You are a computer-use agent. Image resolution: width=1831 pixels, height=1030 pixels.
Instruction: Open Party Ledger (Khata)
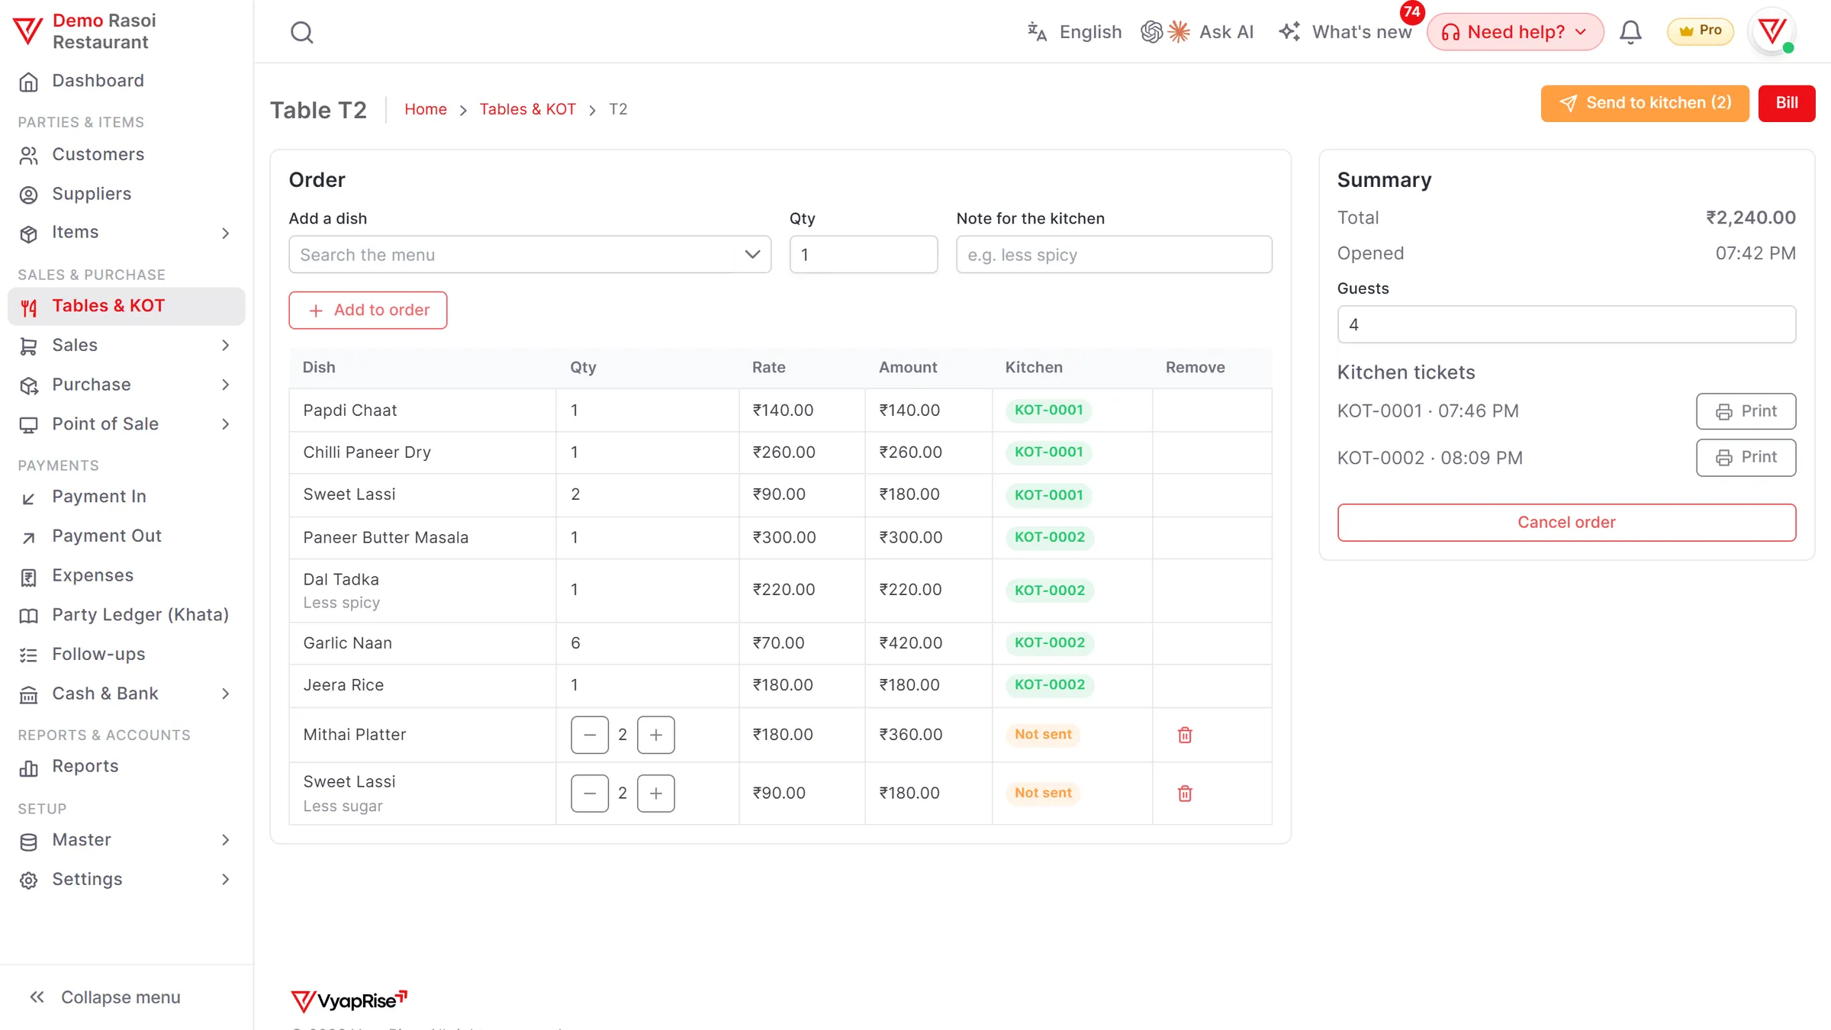(127, 615)
